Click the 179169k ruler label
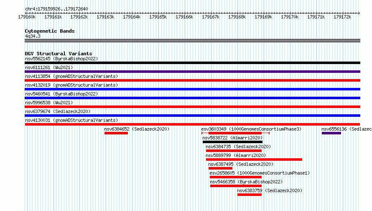This screenshot has height=211, width=372. [x=263, y=17]
